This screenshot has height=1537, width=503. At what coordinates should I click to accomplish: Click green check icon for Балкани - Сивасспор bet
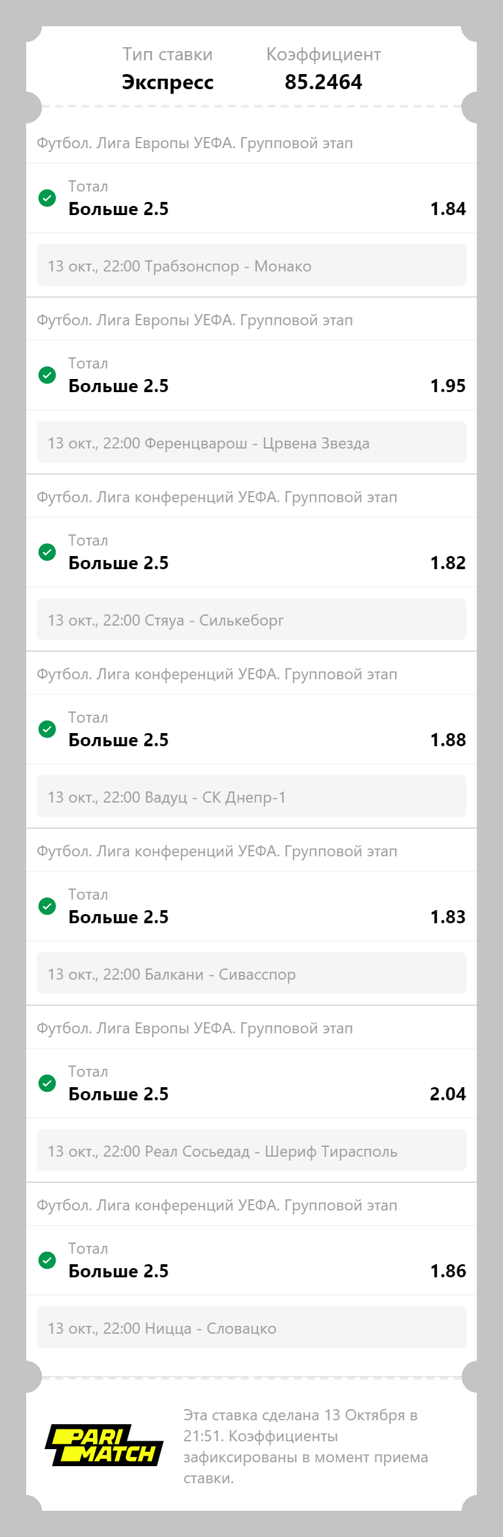coord(47,906)
